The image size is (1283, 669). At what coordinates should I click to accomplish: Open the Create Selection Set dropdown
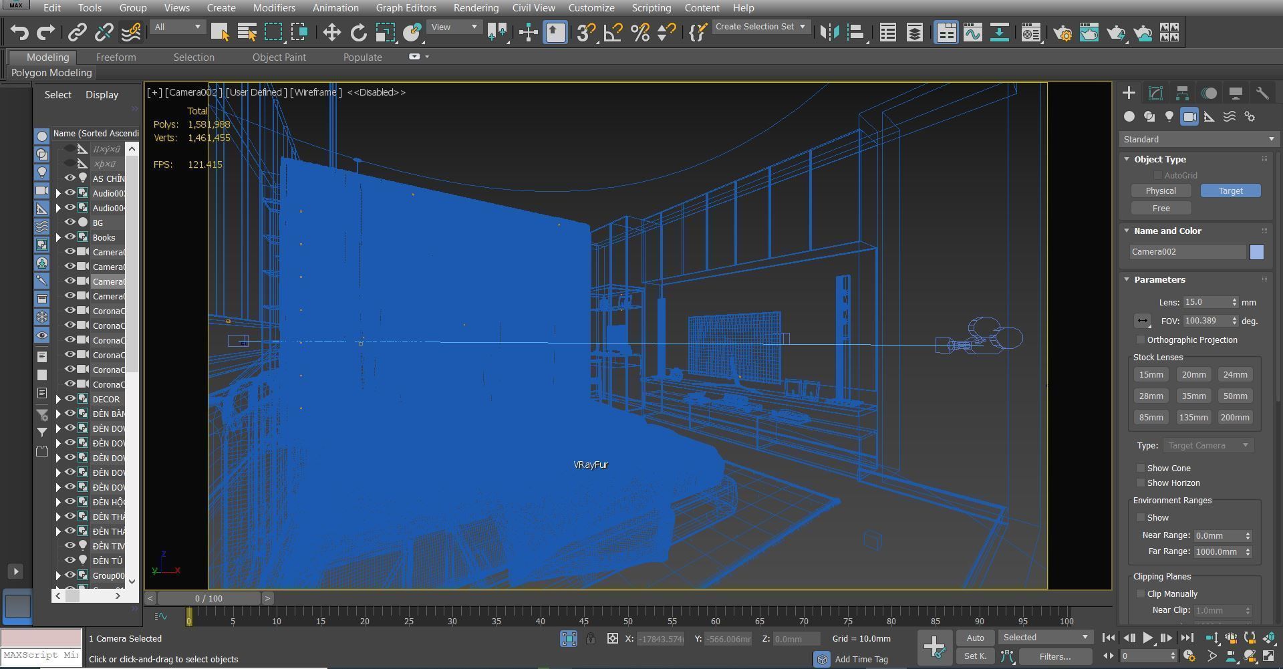[760, 27]
